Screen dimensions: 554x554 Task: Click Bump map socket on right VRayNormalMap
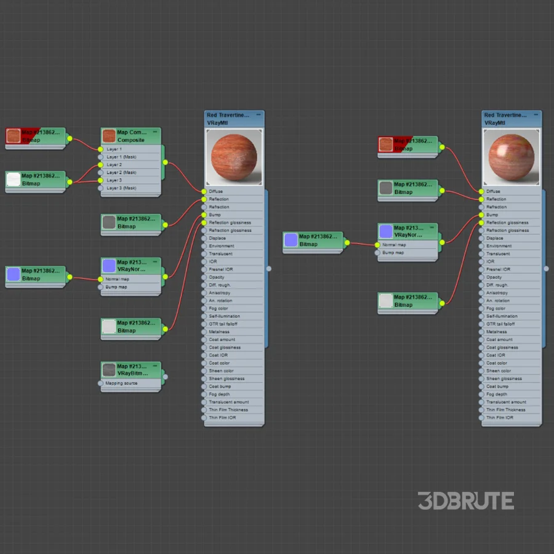(x=378, y=252)
